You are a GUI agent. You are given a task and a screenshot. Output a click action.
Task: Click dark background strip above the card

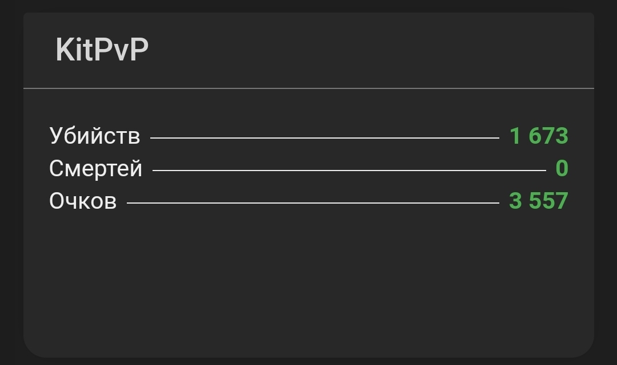308,5
